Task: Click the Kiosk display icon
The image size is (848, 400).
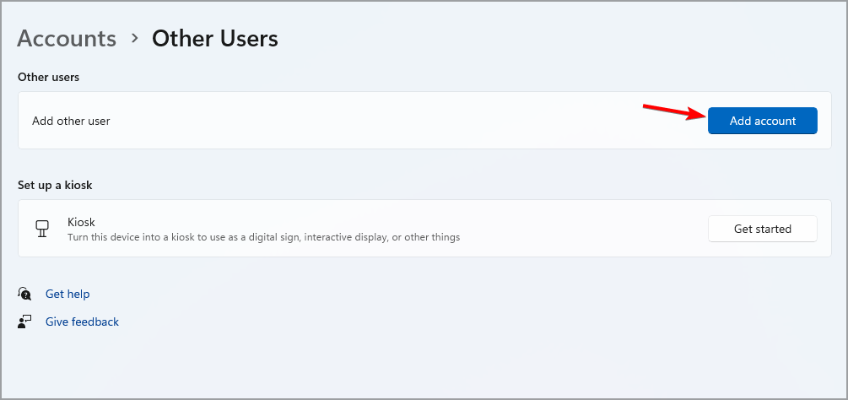Action: coord(40,229)
